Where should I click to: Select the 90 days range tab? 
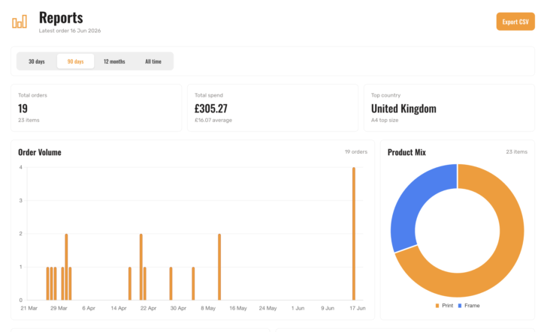76,61
